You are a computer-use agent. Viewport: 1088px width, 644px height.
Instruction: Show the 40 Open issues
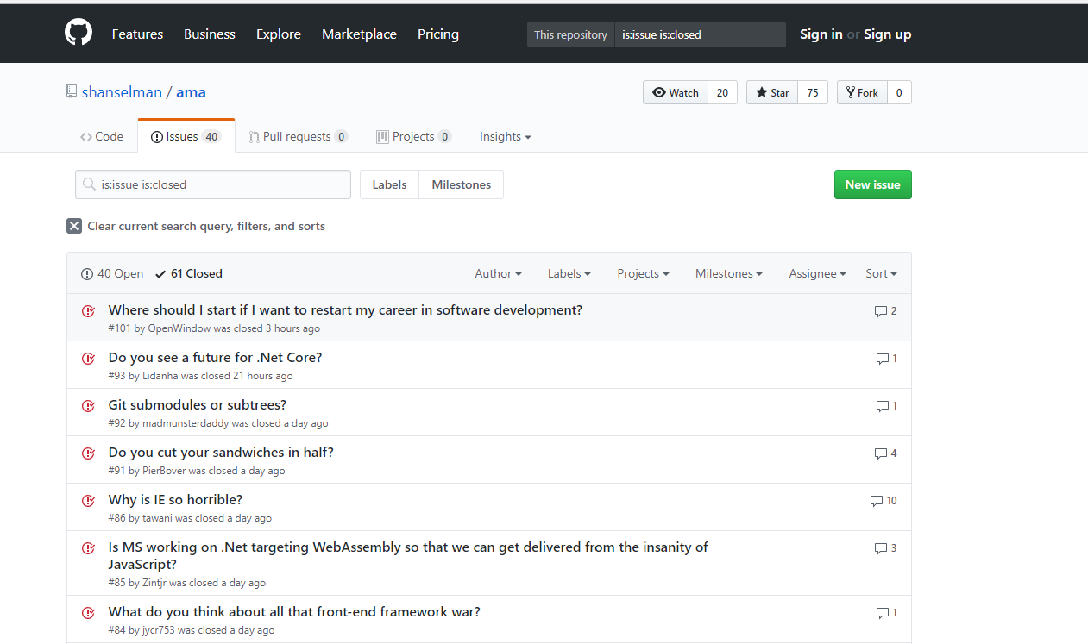coord(112,273)
